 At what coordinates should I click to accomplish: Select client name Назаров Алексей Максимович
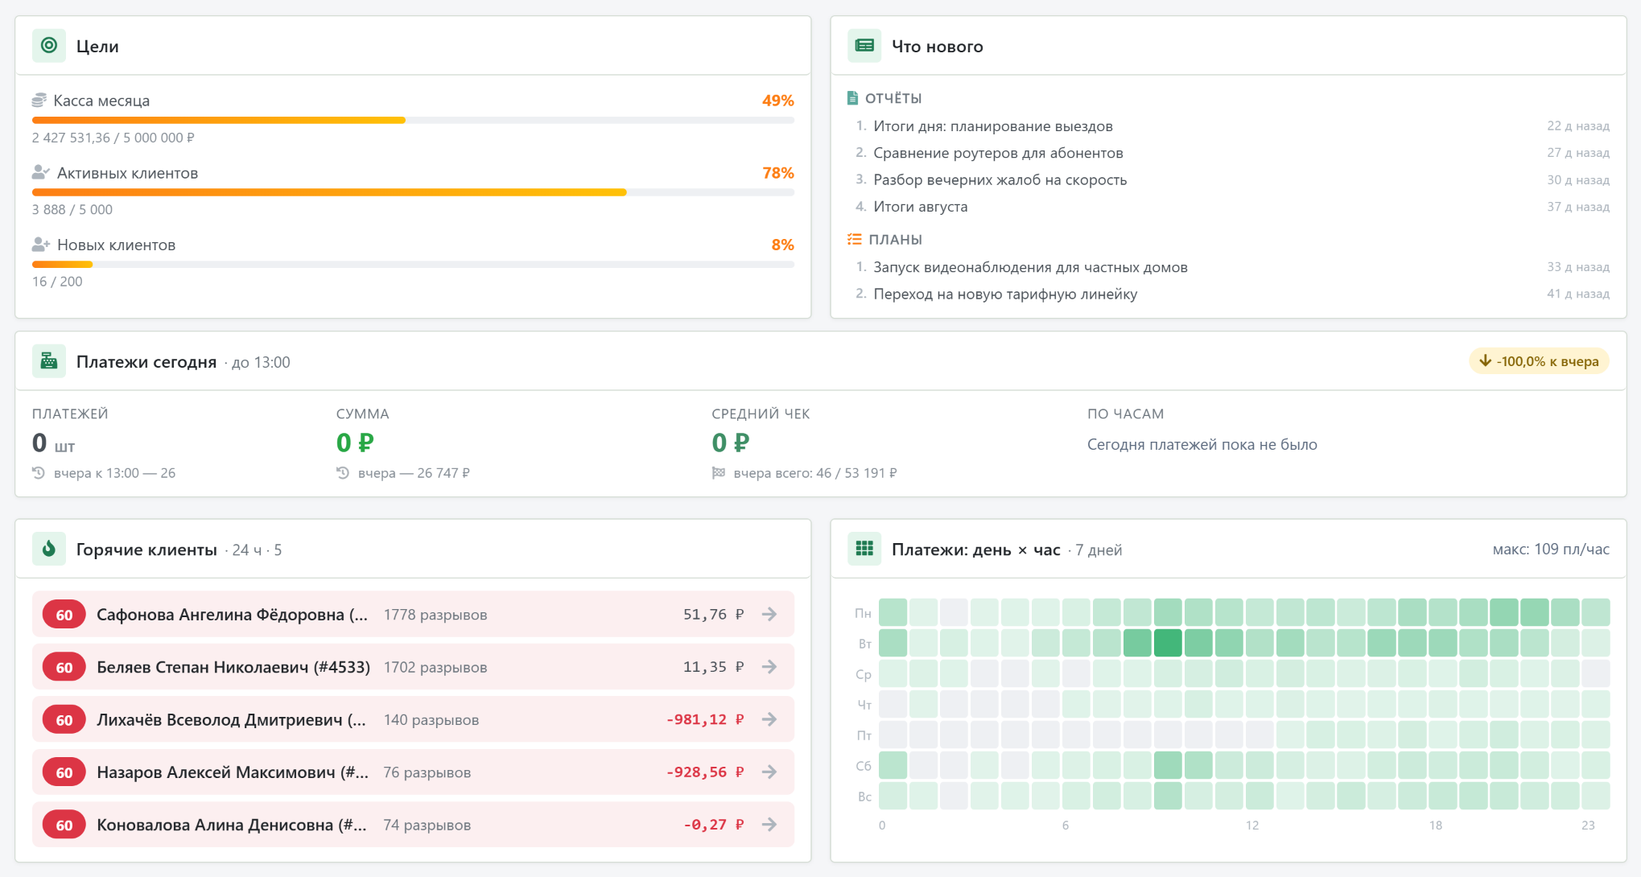pyautogui.click(x=233, y=772)
